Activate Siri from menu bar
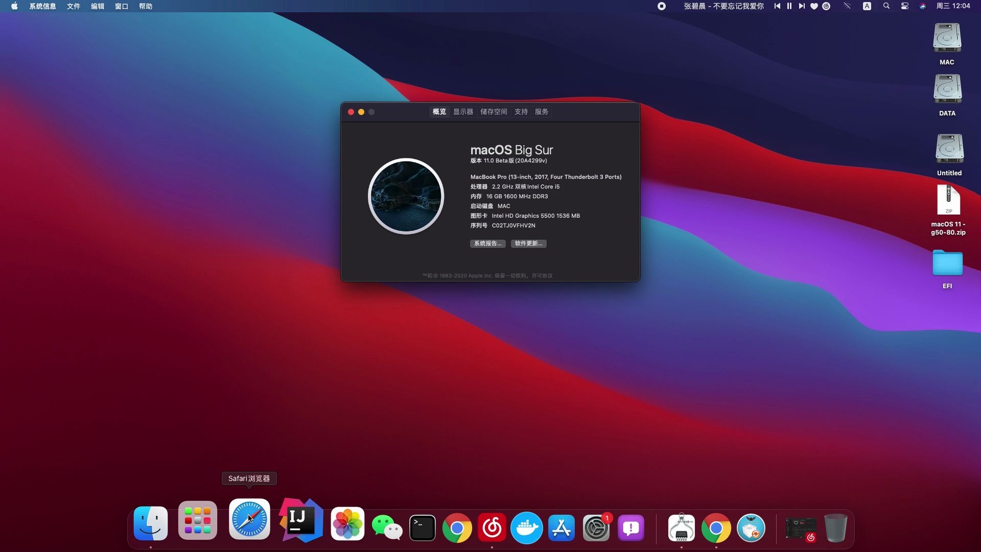981x552 pixels. [x=923, y=6]
